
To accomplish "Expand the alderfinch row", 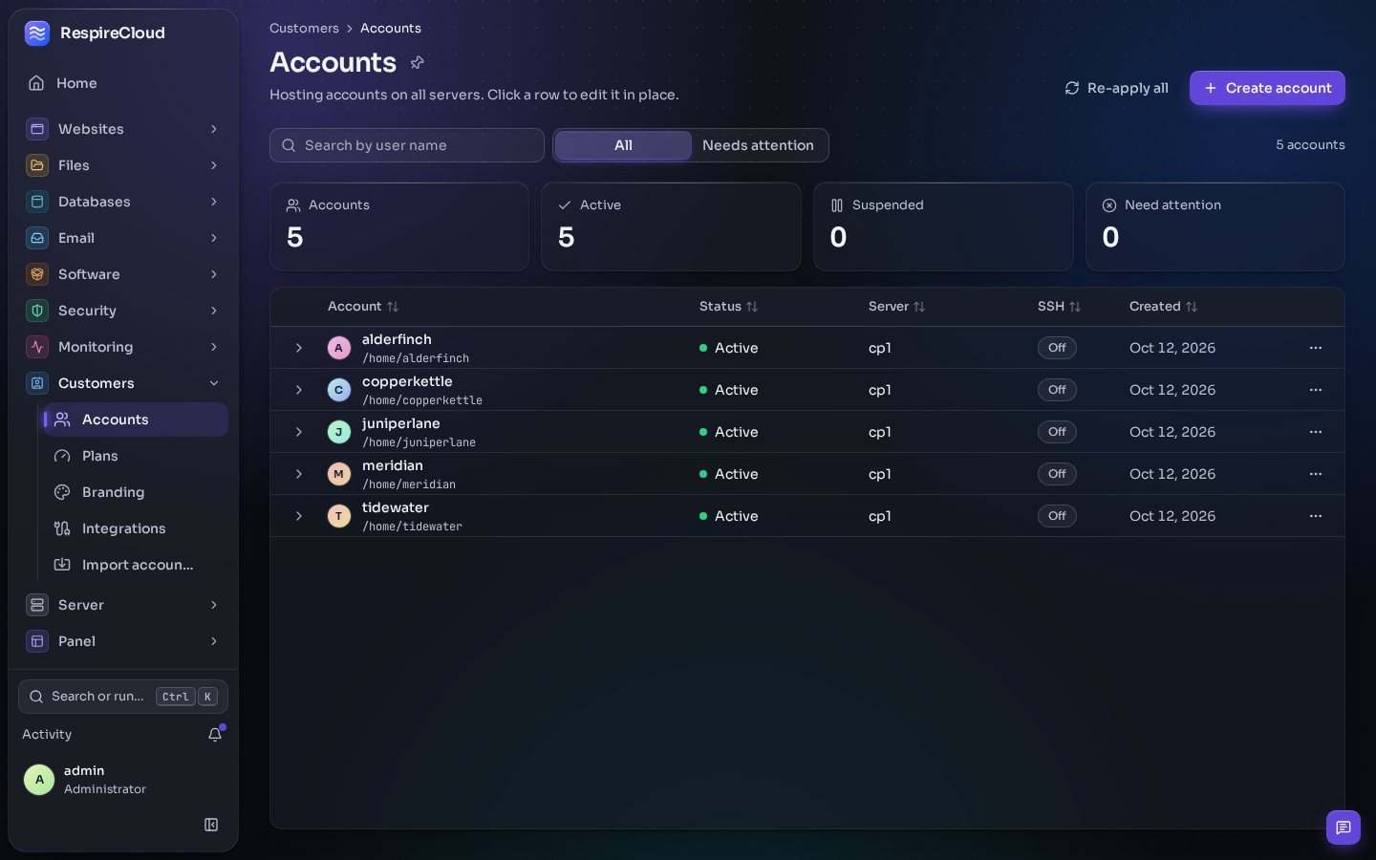I will coord(299,348).
